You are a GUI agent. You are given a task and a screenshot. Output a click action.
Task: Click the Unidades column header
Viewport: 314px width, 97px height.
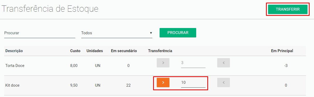95,51
